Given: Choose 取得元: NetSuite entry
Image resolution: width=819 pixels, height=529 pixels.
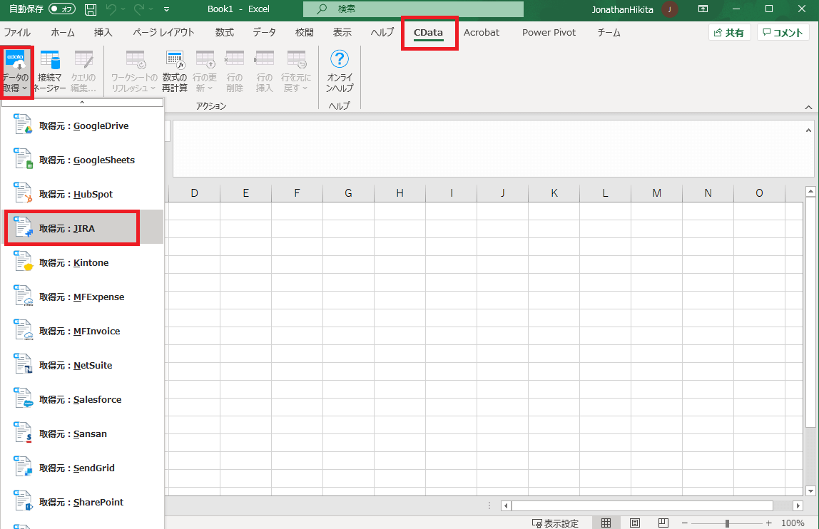Looking at the screenshot, I should pyautogui.click(x=83, y=365).
